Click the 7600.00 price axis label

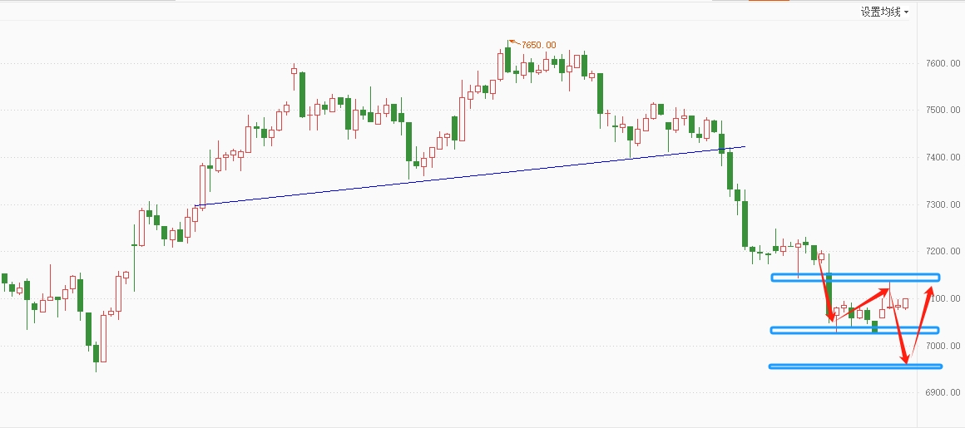click(x=942, y=63)
